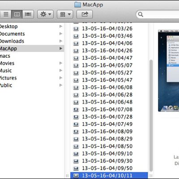Select file 13-05-16-04/03/26

pyautogui.click(x=109, y=29)
